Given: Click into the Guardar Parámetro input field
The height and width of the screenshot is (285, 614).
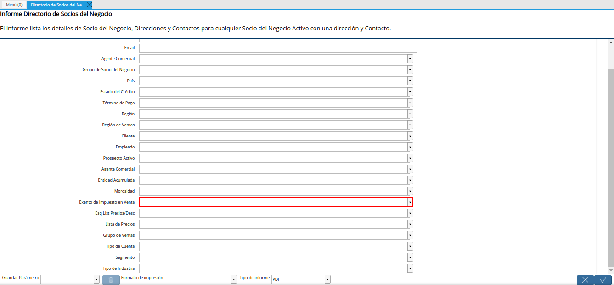Looking at the screenshot, I should [x=67, y=279].
